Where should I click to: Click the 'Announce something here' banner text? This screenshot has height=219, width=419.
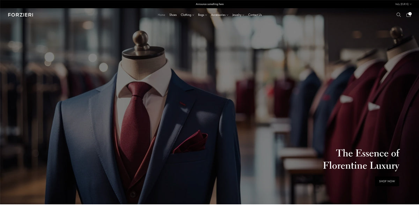(209, 4)
